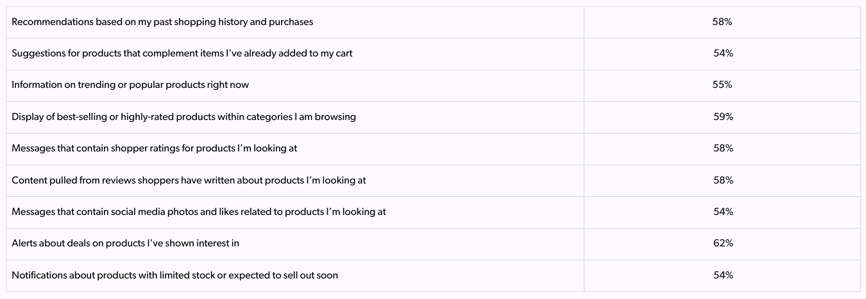Select the 54% value for social media messages
This screenshot has height=299, width=866.
click(x=722, y=212)
